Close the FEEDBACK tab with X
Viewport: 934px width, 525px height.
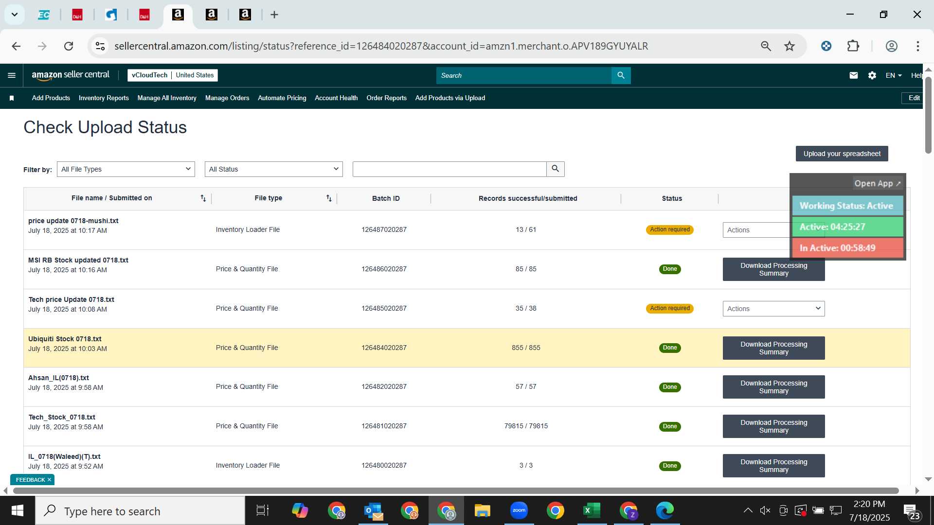(49, 480)
